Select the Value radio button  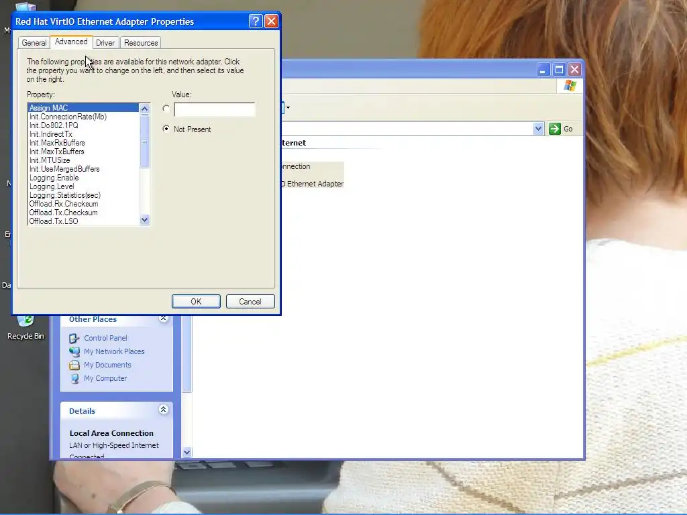(x=166, y=109)
